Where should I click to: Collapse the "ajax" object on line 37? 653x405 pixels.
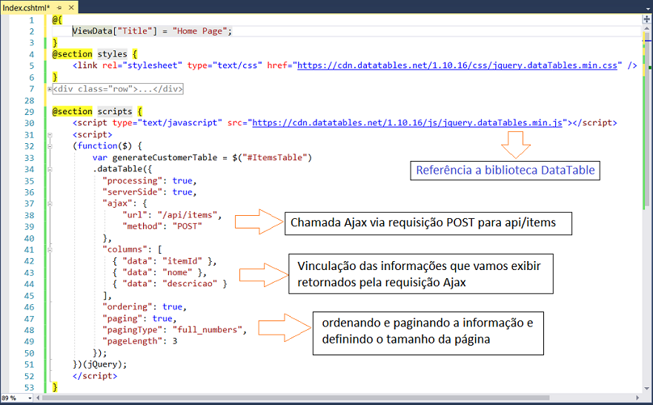point(50,204)
